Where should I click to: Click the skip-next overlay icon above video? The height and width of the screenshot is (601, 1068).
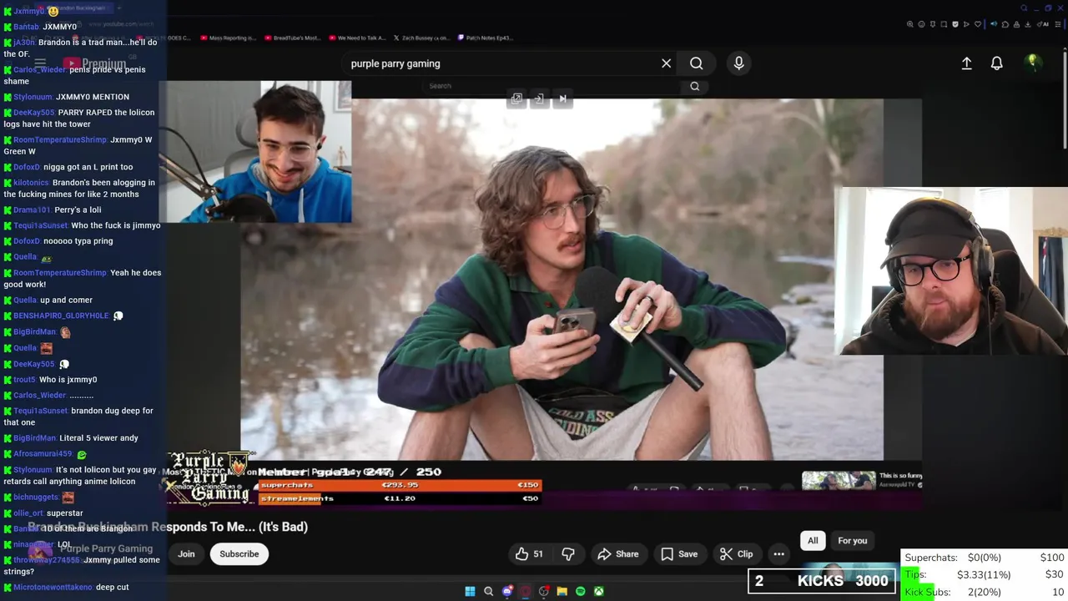(x=562, y=98)
